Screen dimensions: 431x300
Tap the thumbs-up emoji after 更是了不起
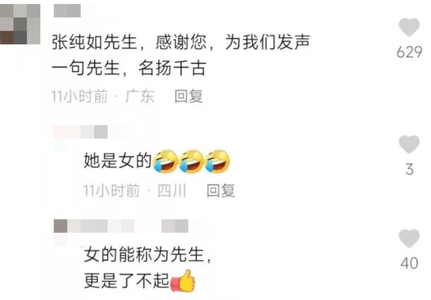(183, 281)
